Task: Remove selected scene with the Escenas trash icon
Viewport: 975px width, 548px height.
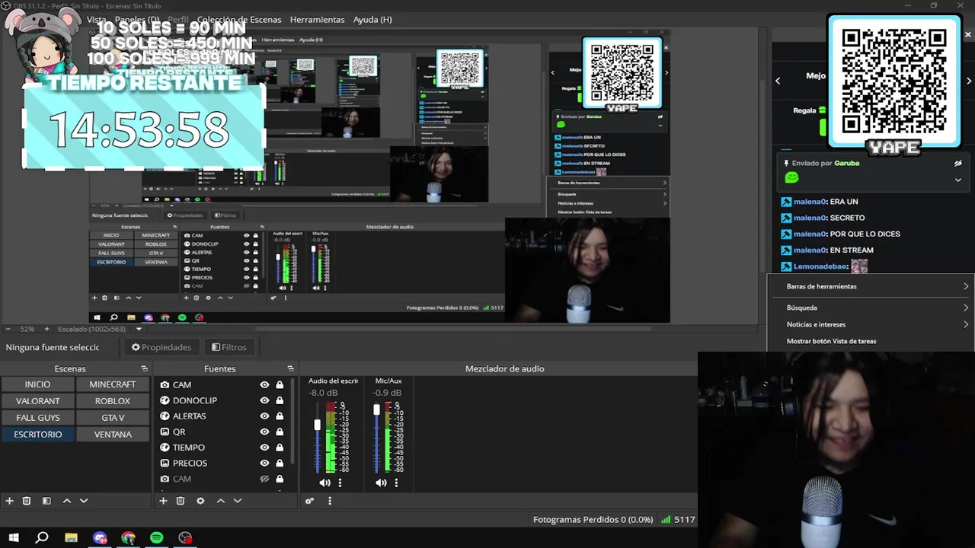Action: [x=27, y=501]
